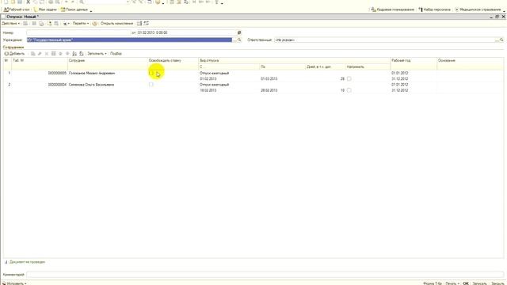Image resolution: width=507 pixels, height=285 pixels.
Task: Click the move row up arrow icon
Action: (x=60, y=54)
